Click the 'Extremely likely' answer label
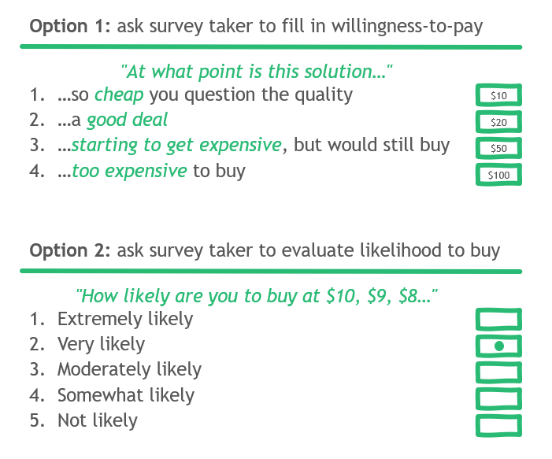552x459 pixels. point(125,319)
